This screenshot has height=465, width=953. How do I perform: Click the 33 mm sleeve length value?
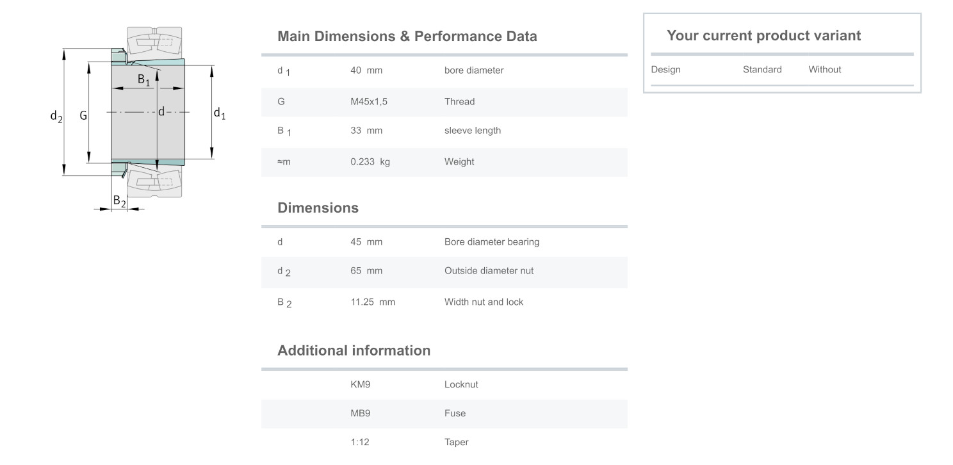click(x=366, y=131)
